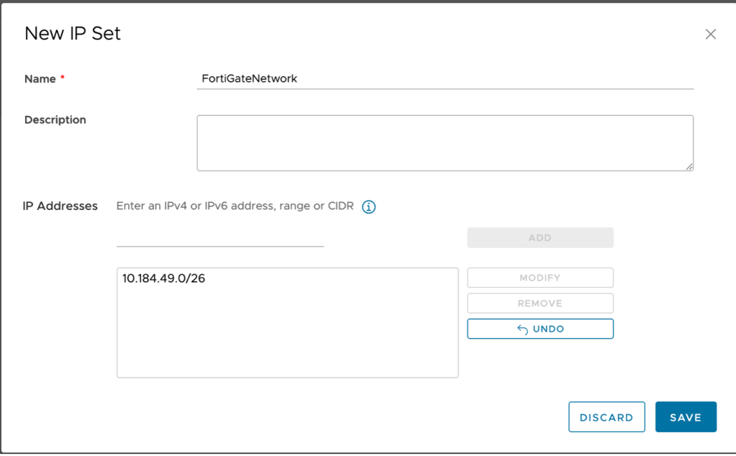The image size is (736, 456).
Task: Save the FortiGateNetwork IP set
Action: click(685, 417)
